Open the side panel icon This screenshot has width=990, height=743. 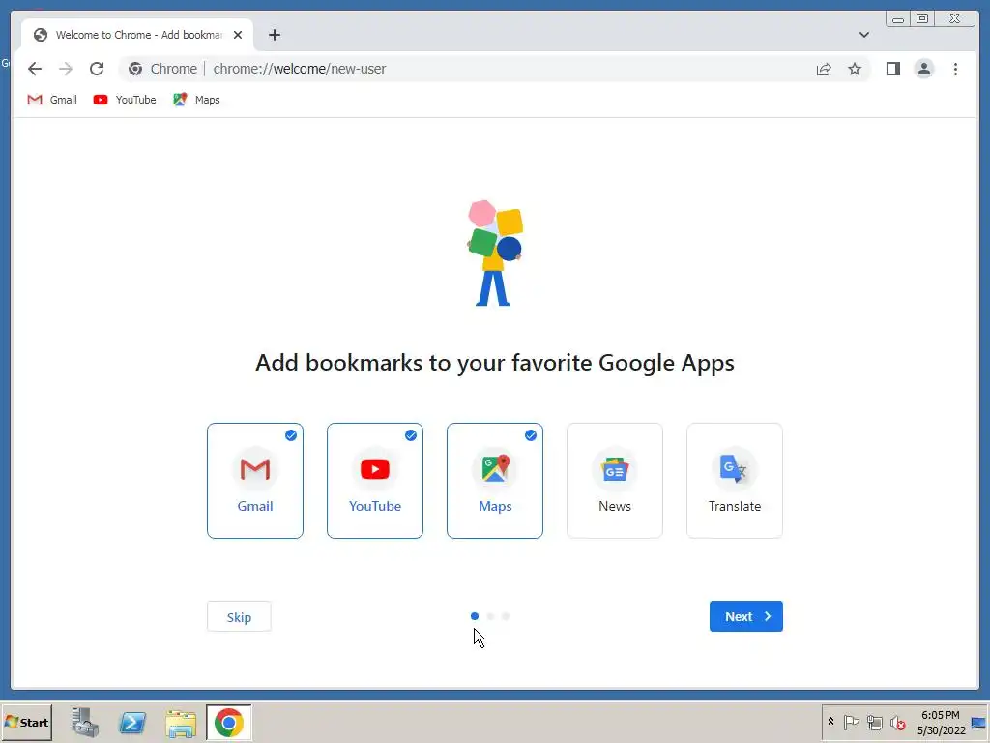pos(892,69)
